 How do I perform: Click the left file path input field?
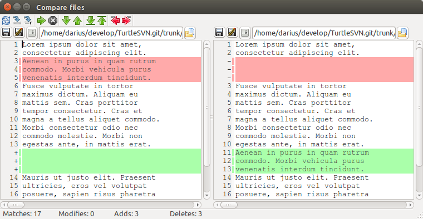[111, 33]
